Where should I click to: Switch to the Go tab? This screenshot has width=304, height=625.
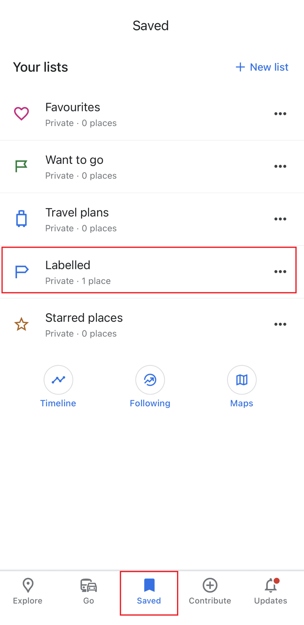[89, 592]
